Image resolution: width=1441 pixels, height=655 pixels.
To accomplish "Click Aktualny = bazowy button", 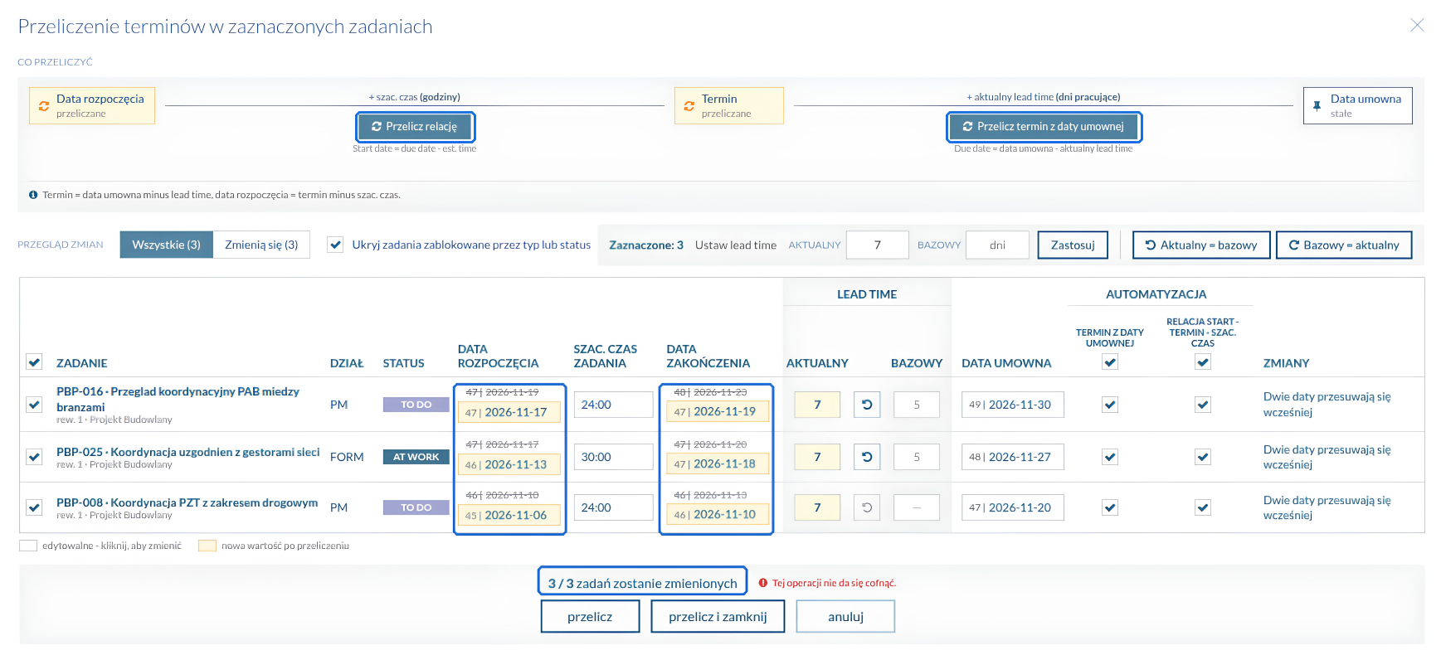I will (x=1201, y=245).
